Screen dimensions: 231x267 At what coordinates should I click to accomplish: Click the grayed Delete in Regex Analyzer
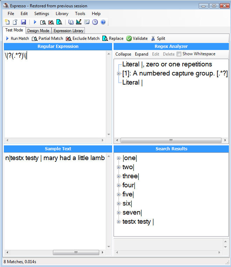(169, 54)
